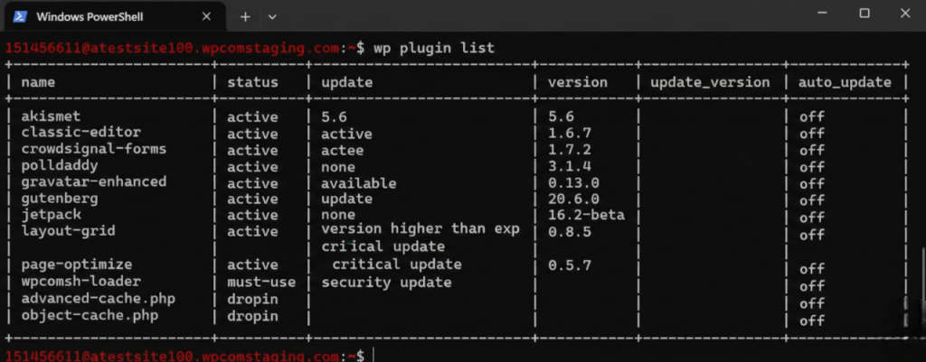The image size is (926, 362).
Task: Click the 'active' status in jetpack row
Action: pos(253,216)
